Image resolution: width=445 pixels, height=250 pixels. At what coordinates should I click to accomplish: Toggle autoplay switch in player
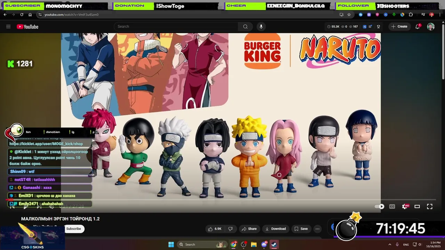[379, 206]
